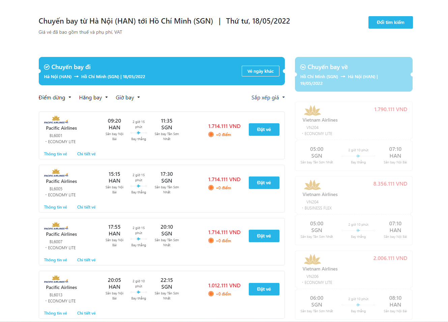Click the checkmark icon beside Chuyến bay đi
This screenshot has width=448, height=322.
(47, 67)
